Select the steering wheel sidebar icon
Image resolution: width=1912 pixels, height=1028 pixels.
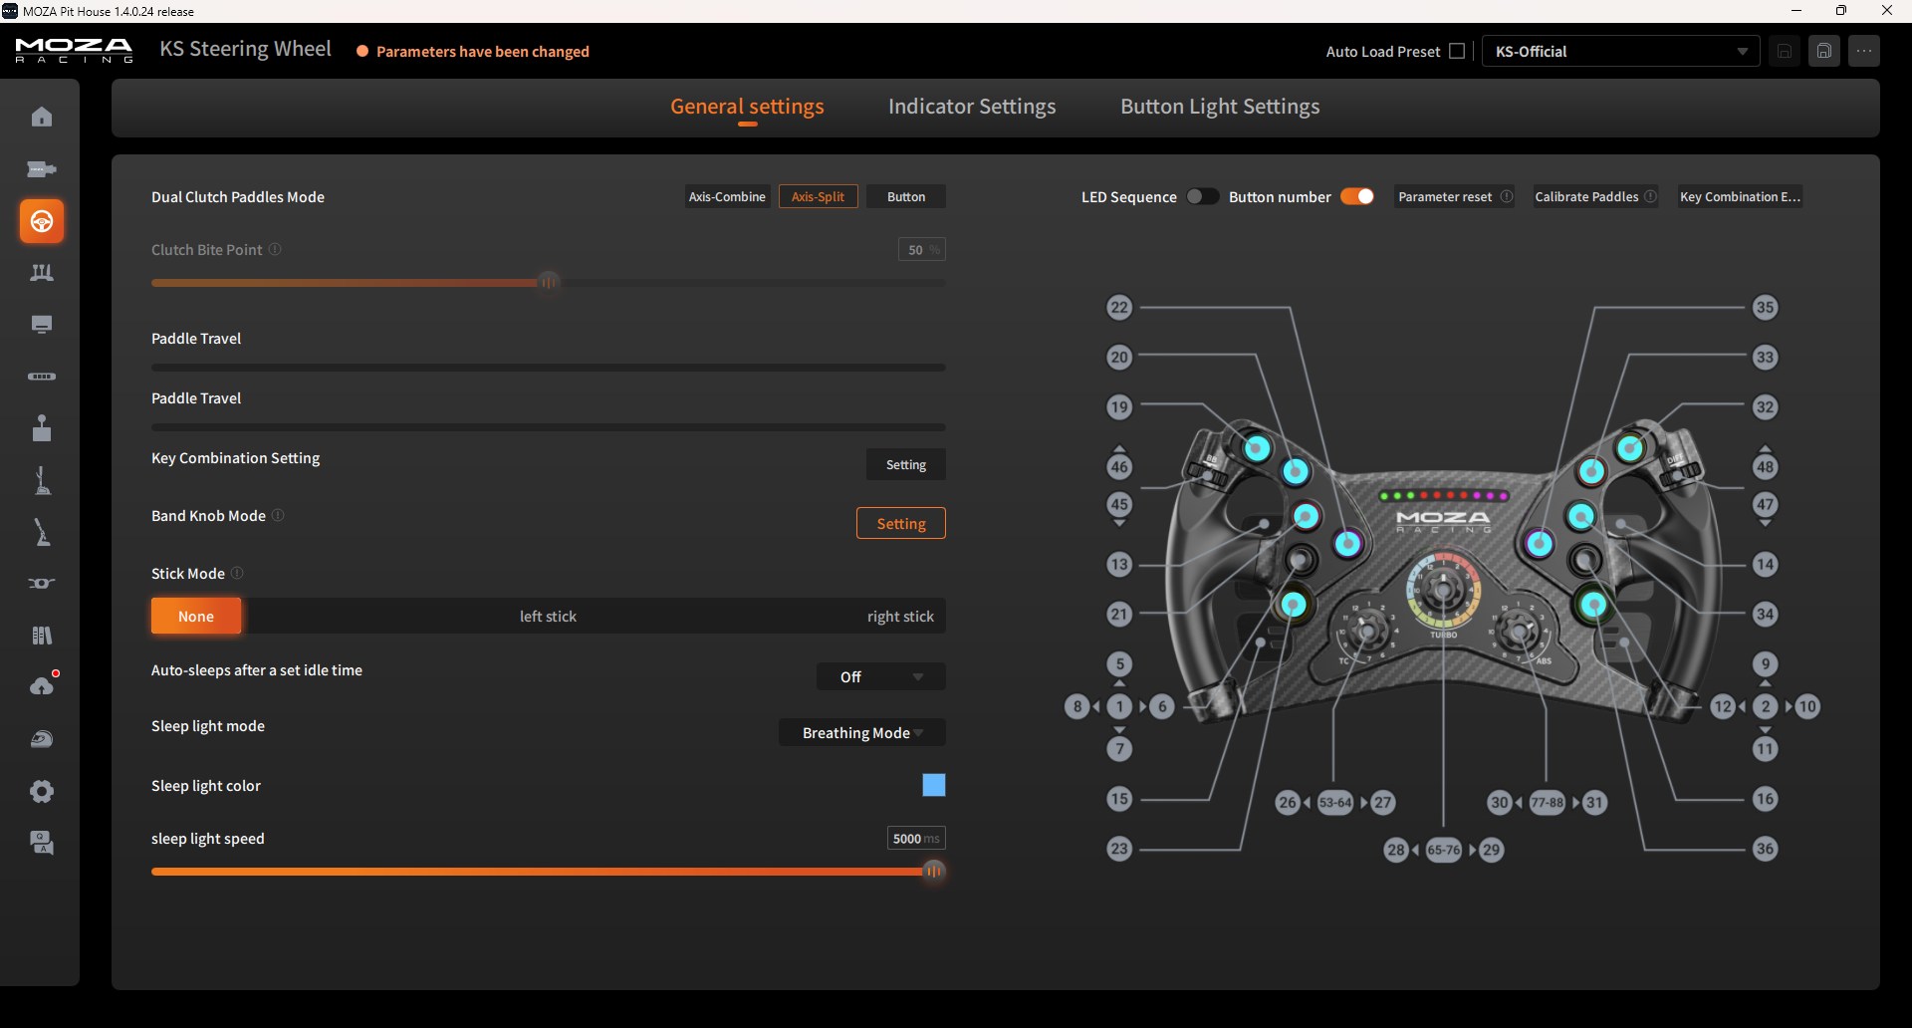pos(42,220)
